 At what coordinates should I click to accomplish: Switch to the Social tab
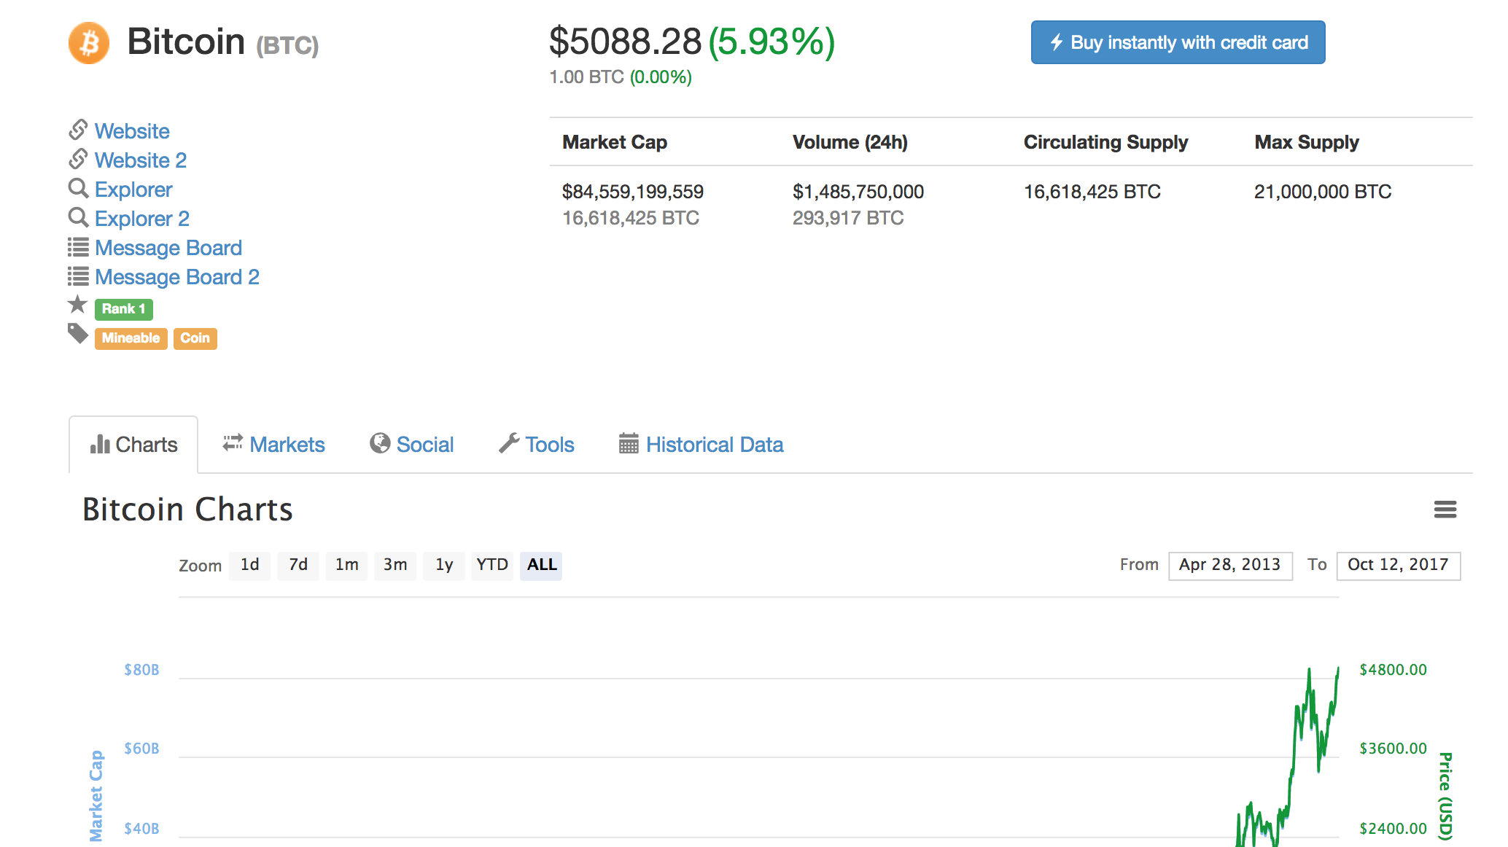(412, 445)
